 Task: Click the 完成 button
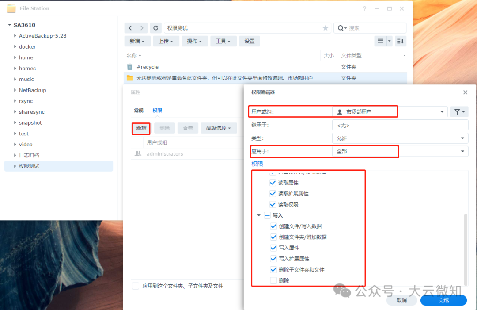click(x=443, y=300)
